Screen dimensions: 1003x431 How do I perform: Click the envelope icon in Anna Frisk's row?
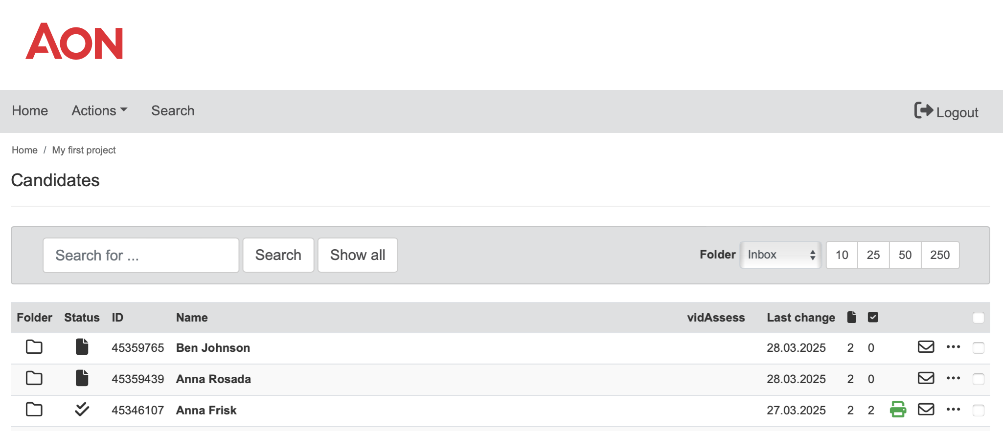pos(926,409)
